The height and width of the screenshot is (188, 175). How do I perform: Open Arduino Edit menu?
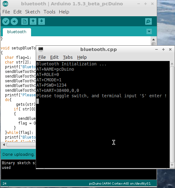click(x=18, y=12)
